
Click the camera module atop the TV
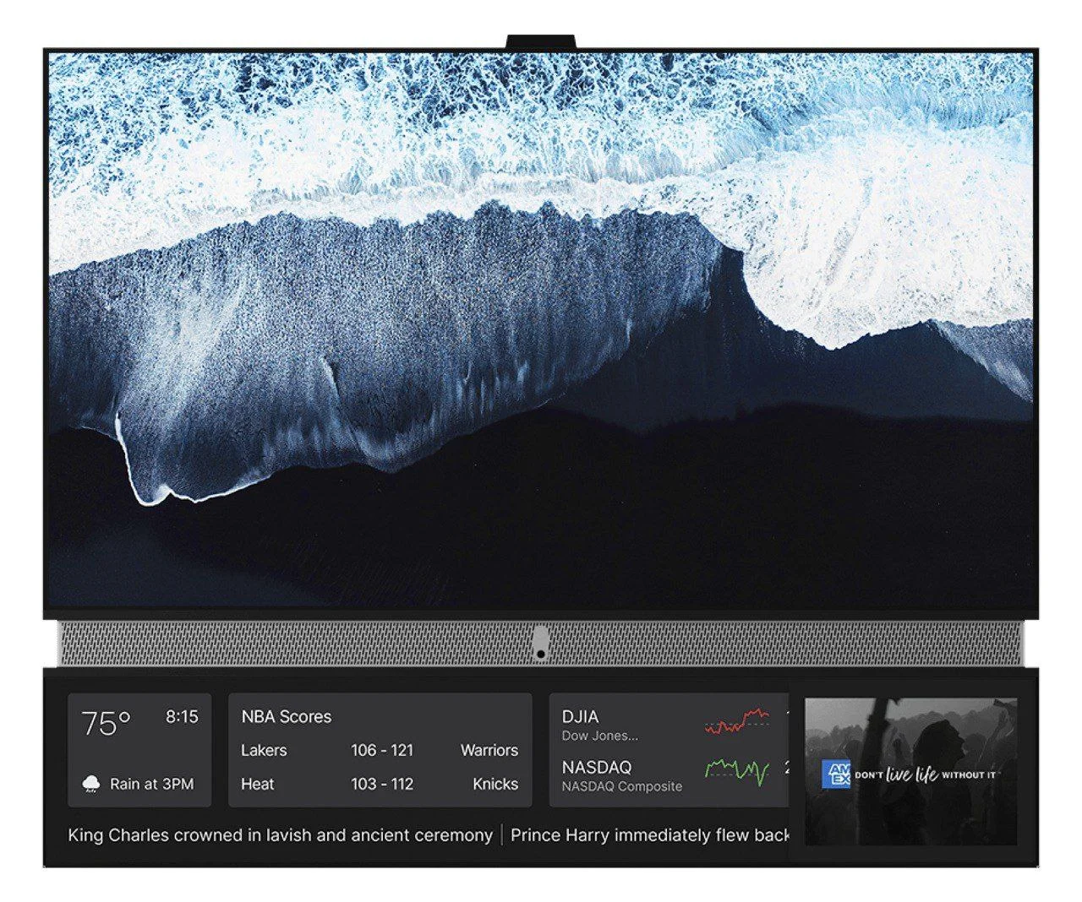[x=541, y=42]
